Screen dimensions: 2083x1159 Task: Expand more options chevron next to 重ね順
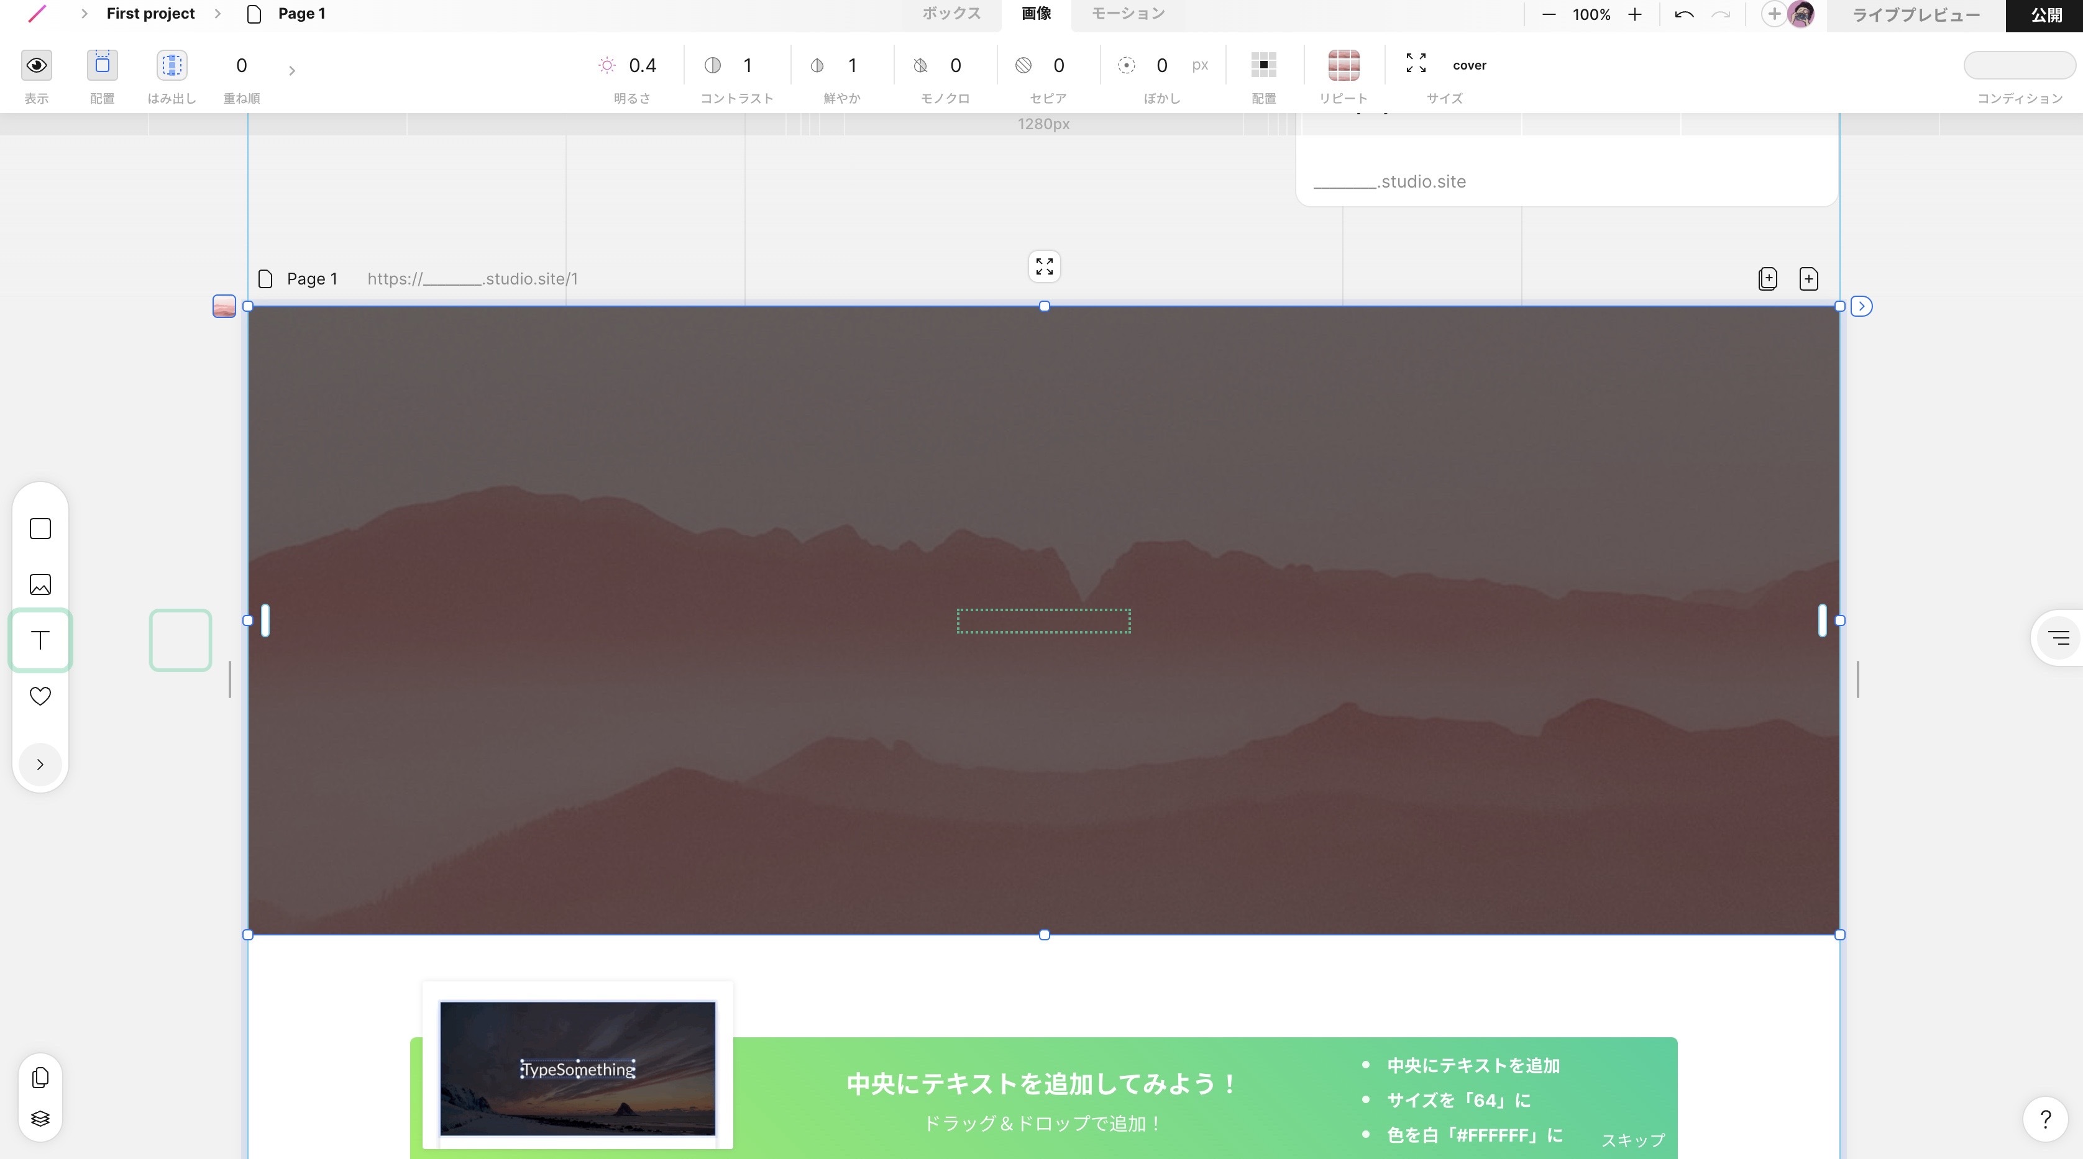[292, 70]
